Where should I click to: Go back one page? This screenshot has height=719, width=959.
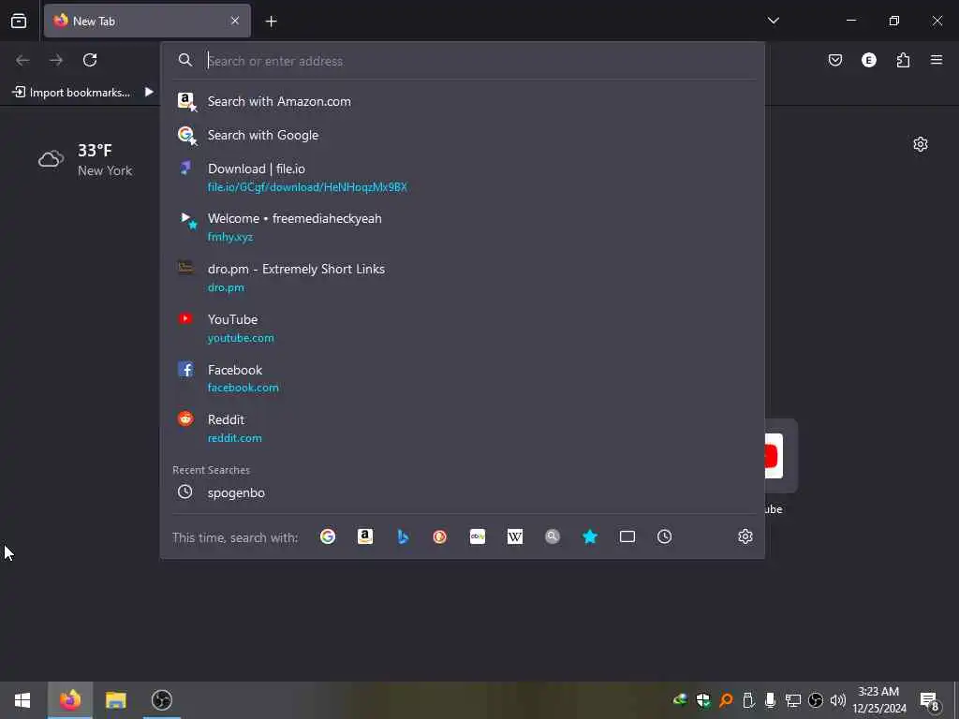point(22,60)
